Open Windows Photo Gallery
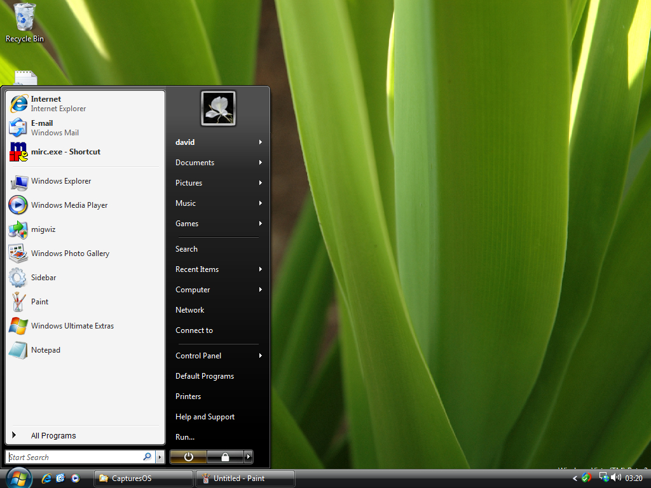Viewport: 651px width, 488px height. coord(85,254)
